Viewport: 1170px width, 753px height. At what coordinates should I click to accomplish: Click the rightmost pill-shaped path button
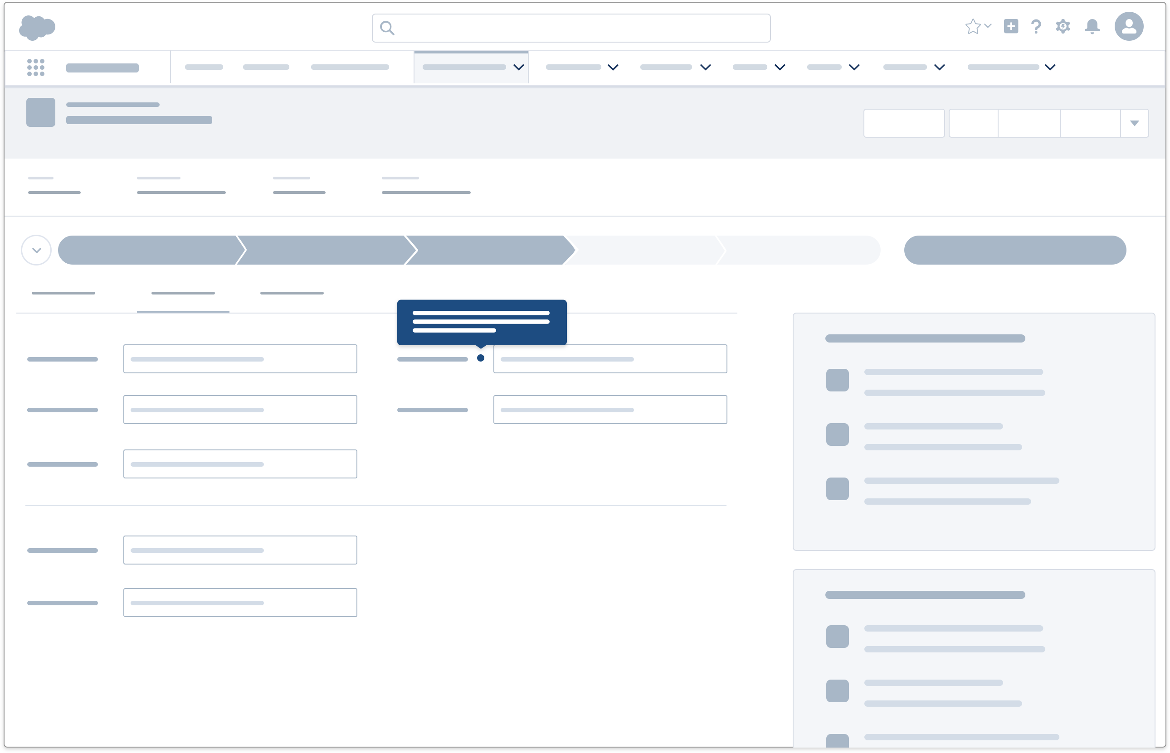point(1015,250)
